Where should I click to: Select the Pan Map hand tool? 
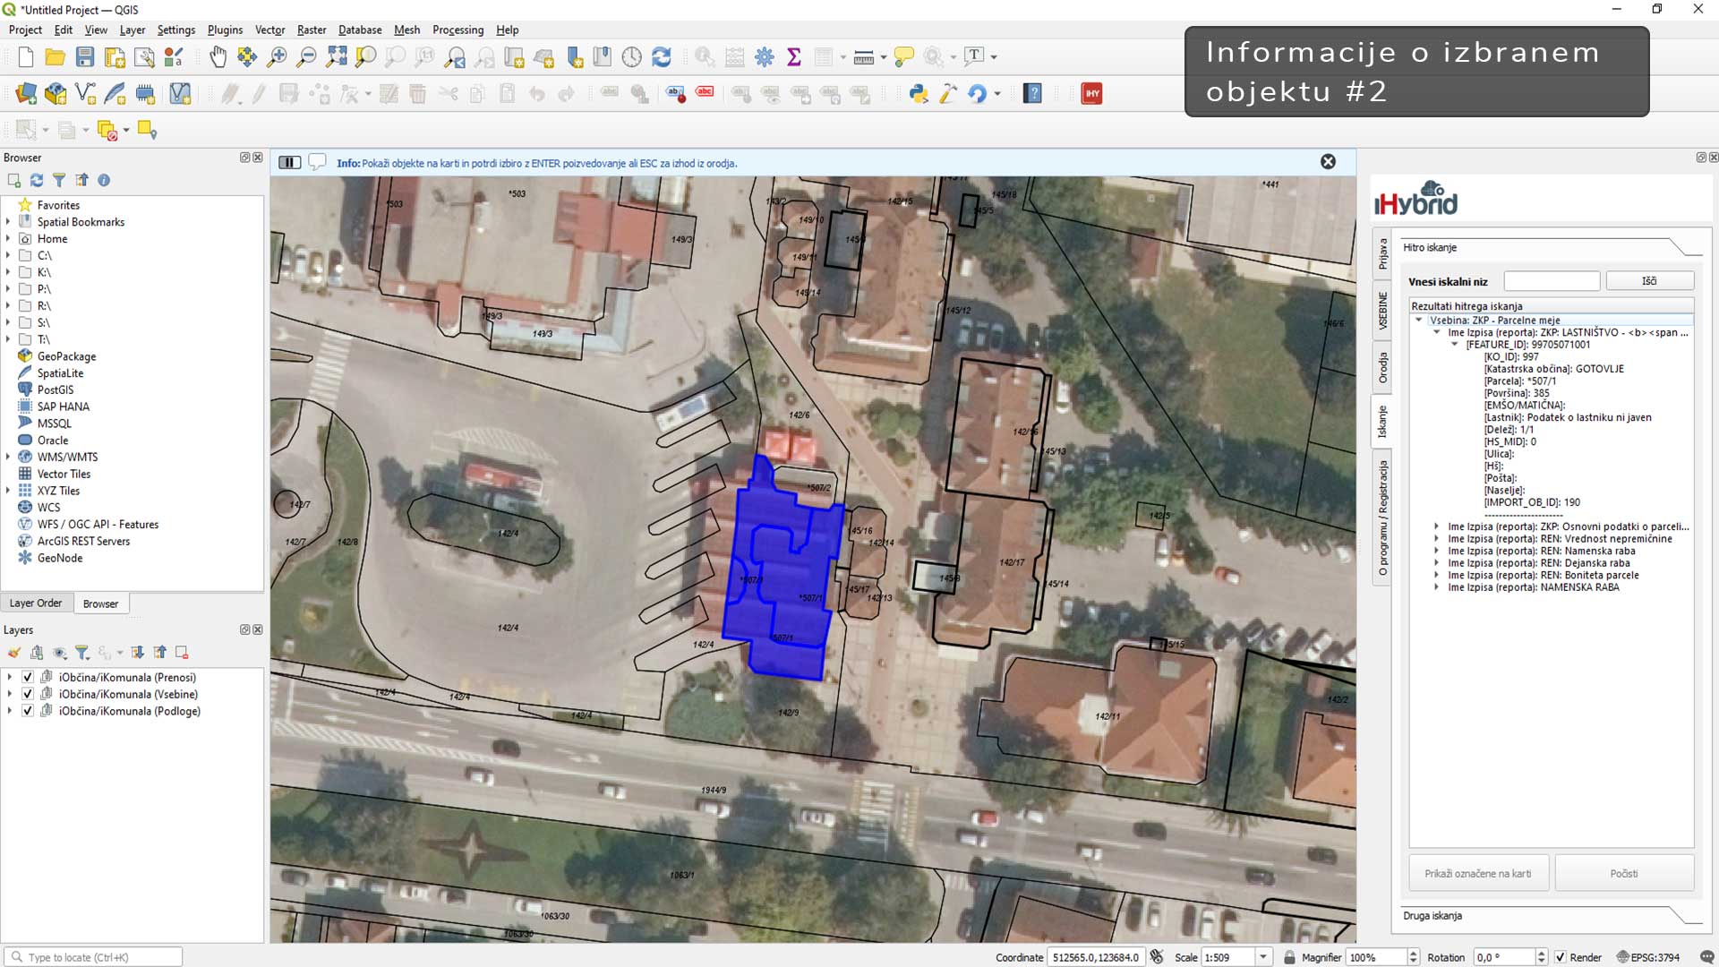pos(218,57)
